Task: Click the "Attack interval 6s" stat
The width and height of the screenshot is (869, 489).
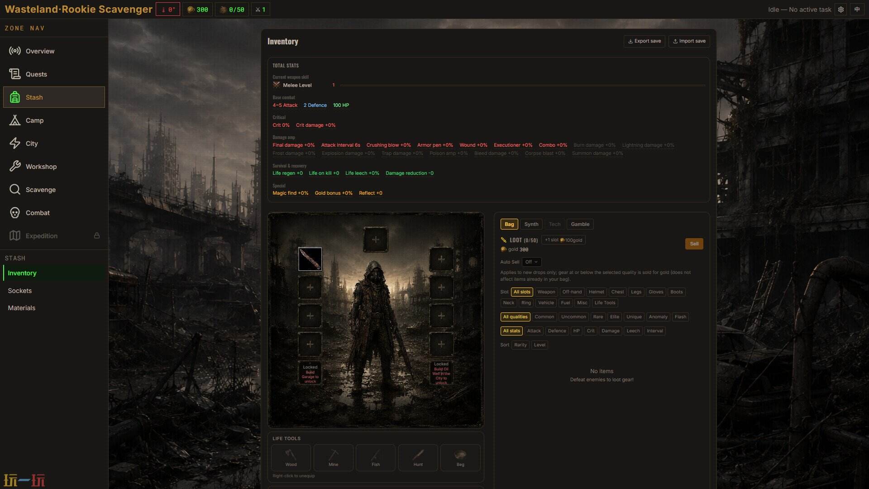Action: click(341, 145)
